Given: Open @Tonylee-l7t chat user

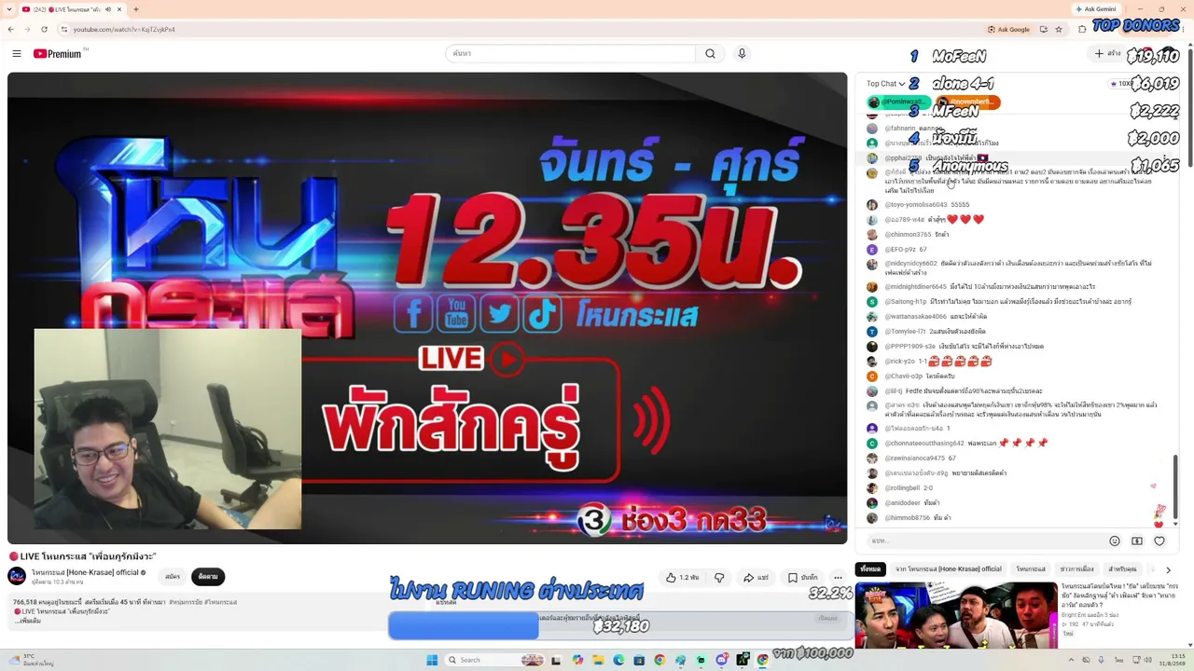Looking at the screenshot, I should (905, 332).
